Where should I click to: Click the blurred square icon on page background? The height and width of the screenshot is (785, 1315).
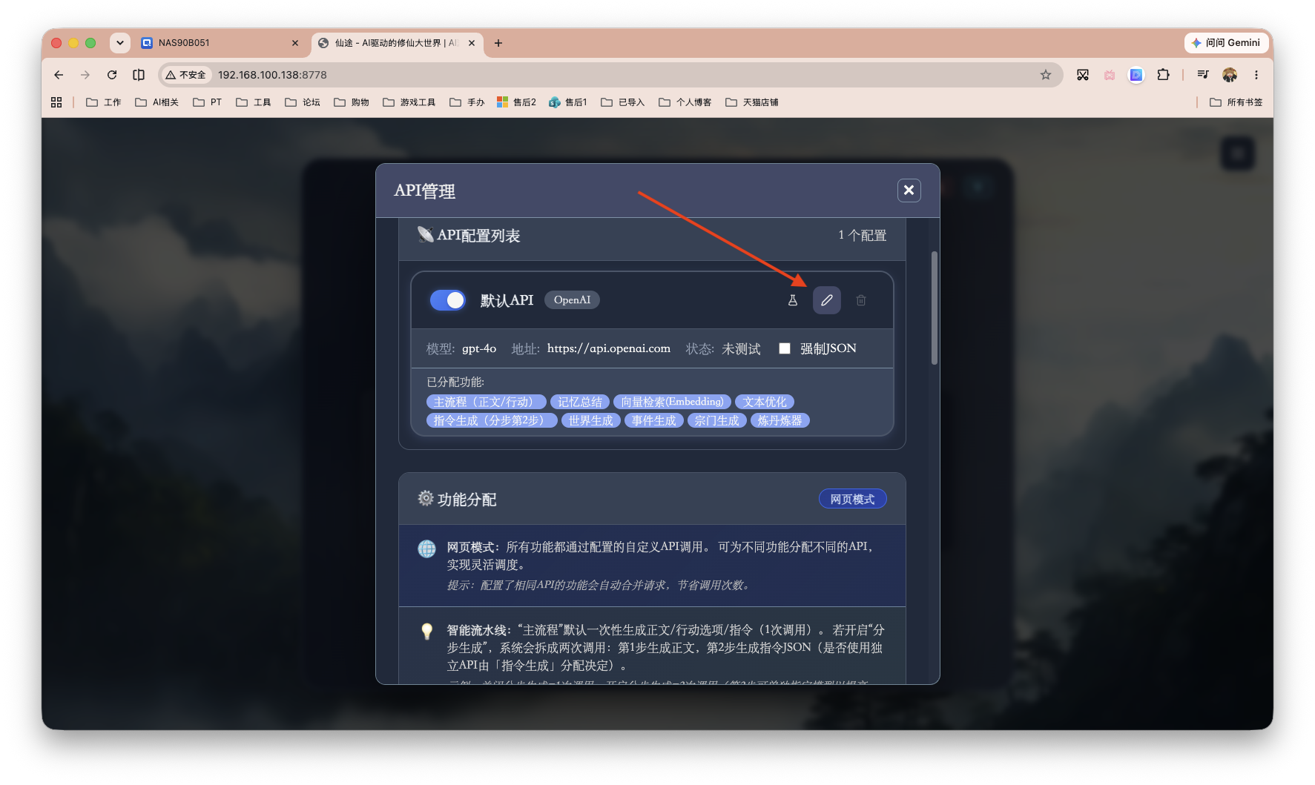[x=1237, y=154]
